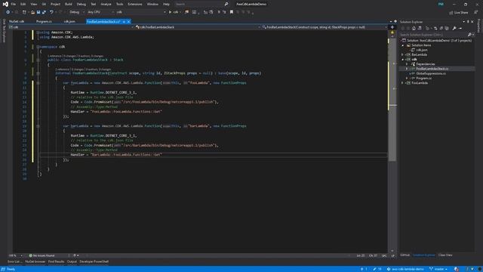Click the Solution Explorer Home icon
This screenshot has height=272, width=483.
[414, 29]
